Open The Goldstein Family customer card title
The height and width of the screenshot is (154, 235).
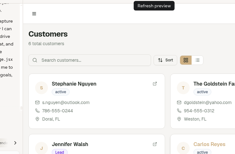pyautogui.click(x=214, y=84)
